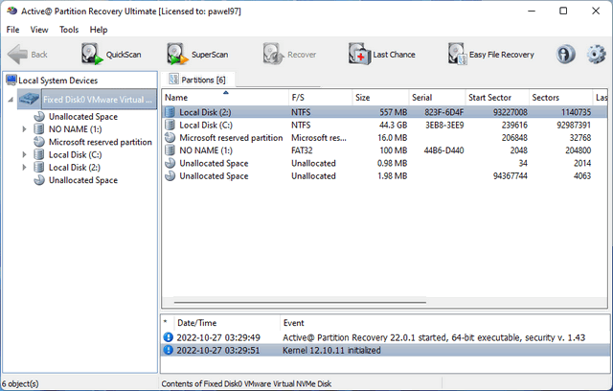Screen dimensions: 613x391
Task: Start a QuickScan from the toolbar
Action: coord(111,55)
